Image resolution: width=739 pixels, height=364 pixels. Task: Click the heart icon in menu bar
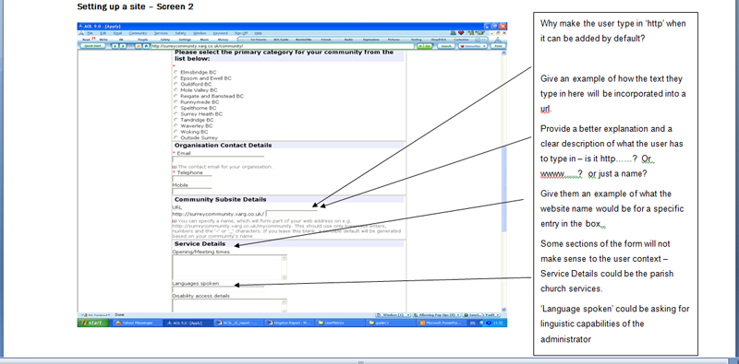(461, 33)
